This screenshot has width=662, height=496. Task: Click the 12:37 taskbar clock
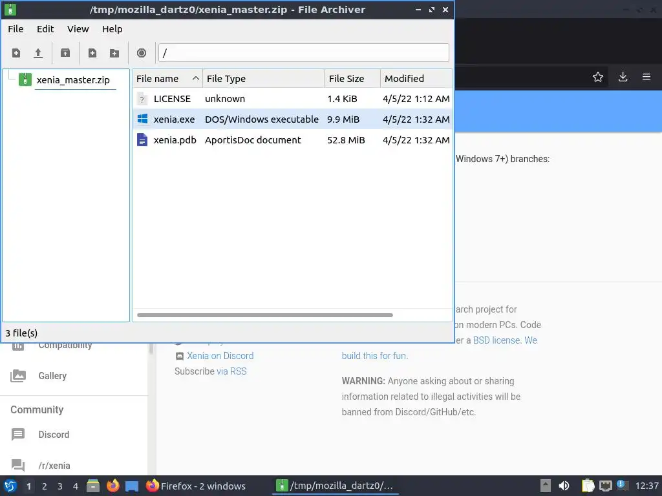pos(646,486)
